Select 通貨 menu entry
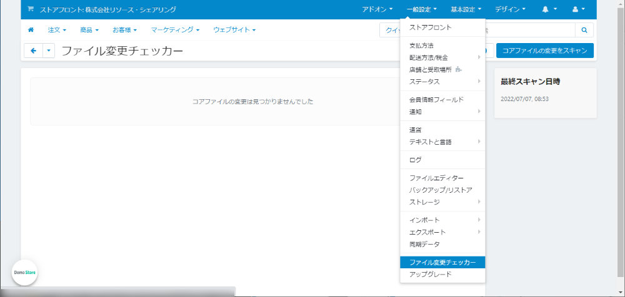The width and height of the screenshot is (625, 297). (442, 130)
